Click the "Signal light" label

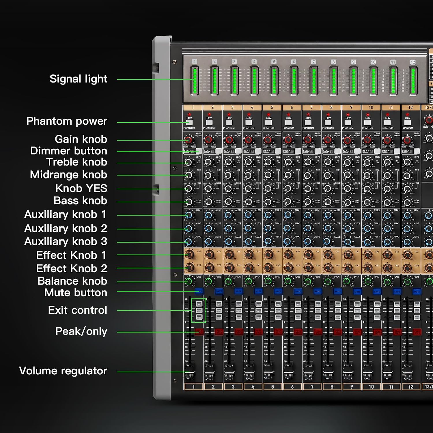click(78, 79)
